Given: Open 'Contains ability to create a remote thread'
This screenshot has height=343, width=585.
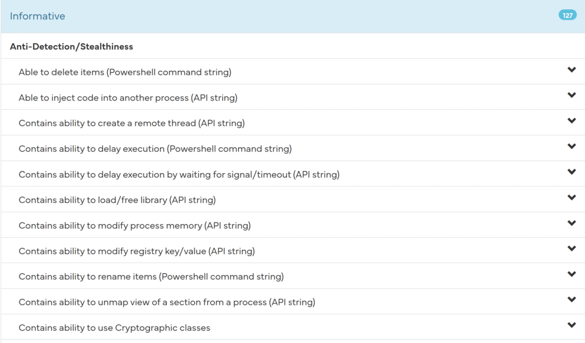Looking at the screenshot, I should pyautogui.click(x=131, y=123).
